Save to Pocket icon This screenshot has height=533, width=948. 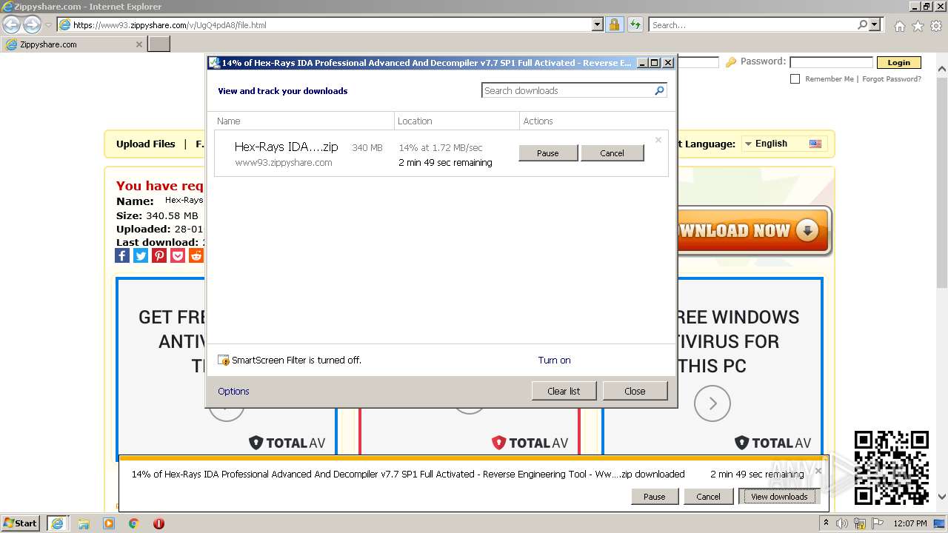tap(178, 255)
